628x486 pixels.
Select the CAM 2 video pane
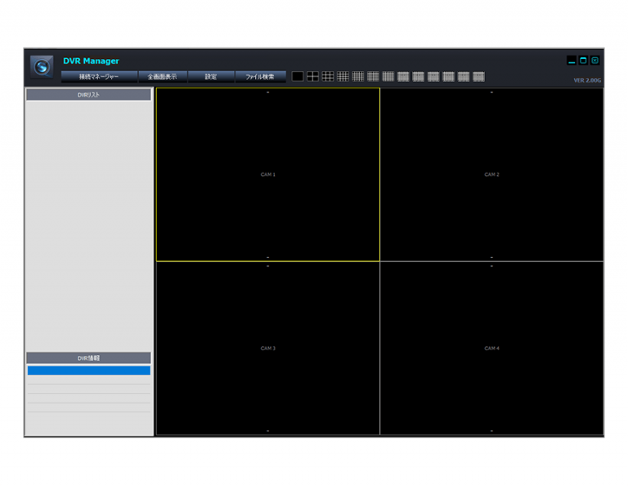[491, 174]
